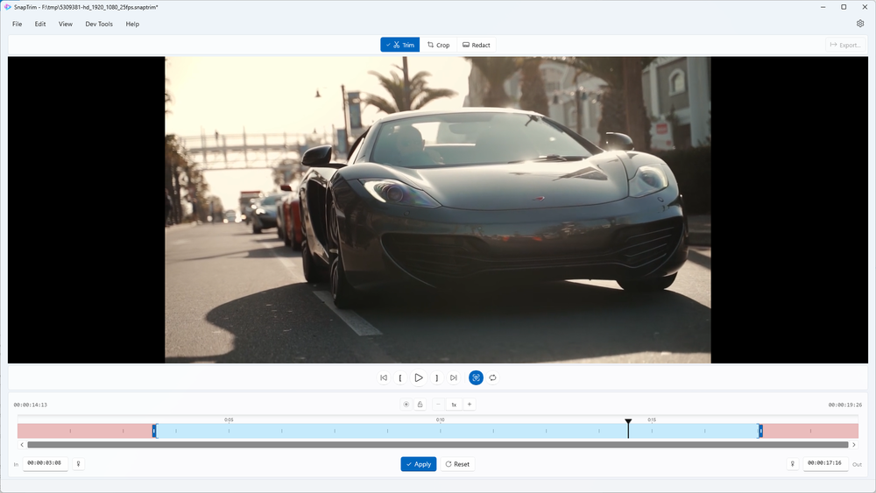
Task: Toggle loop playback
Action: 493,377
